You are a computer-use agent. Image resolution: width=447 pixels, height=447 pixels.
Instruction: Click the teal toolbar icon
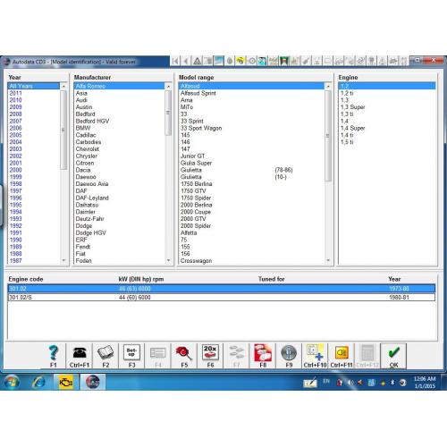pos(262,61)
